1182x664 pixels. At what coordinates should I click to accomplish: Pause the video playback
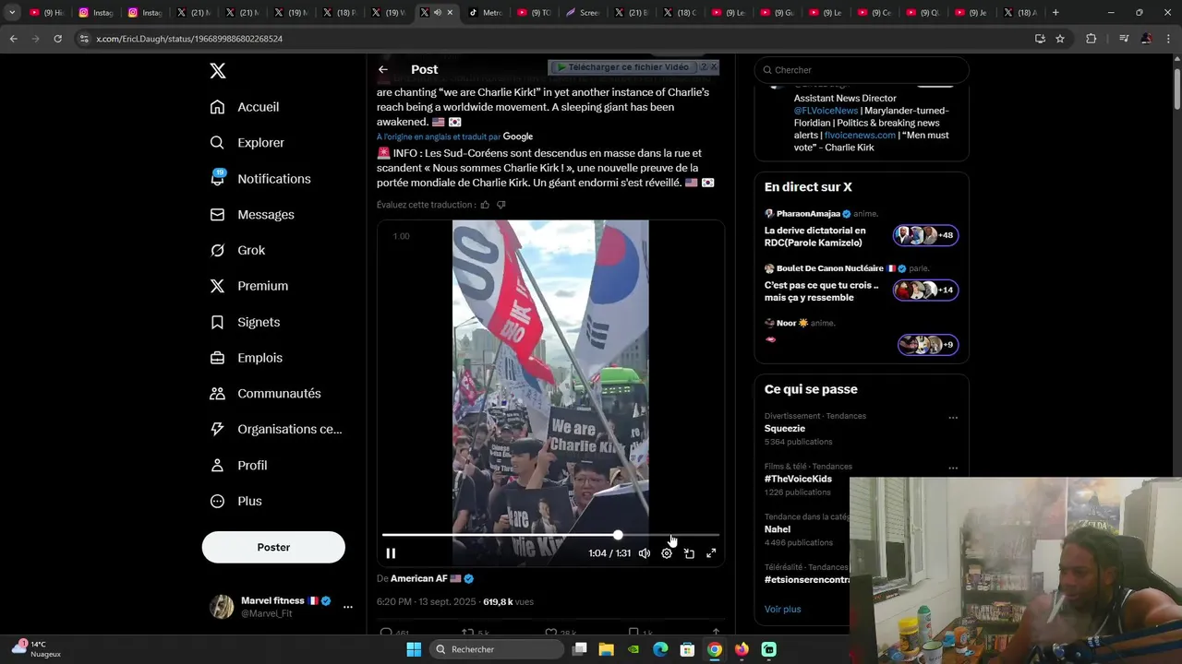tap(391, 553)
